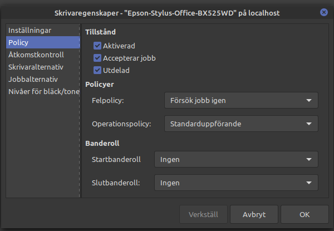Switch to Jobbalternativ section
The image size is (334, 231).
[x=43, y=79]
